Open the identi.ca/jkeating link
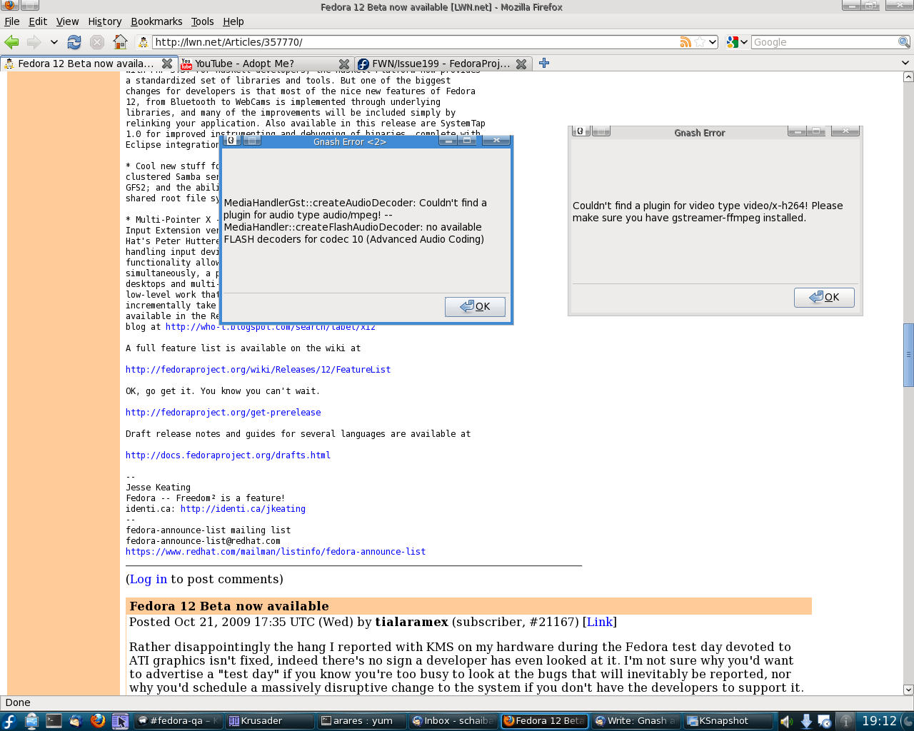Viewport: 914px width, 731px height. pos(243,509)
